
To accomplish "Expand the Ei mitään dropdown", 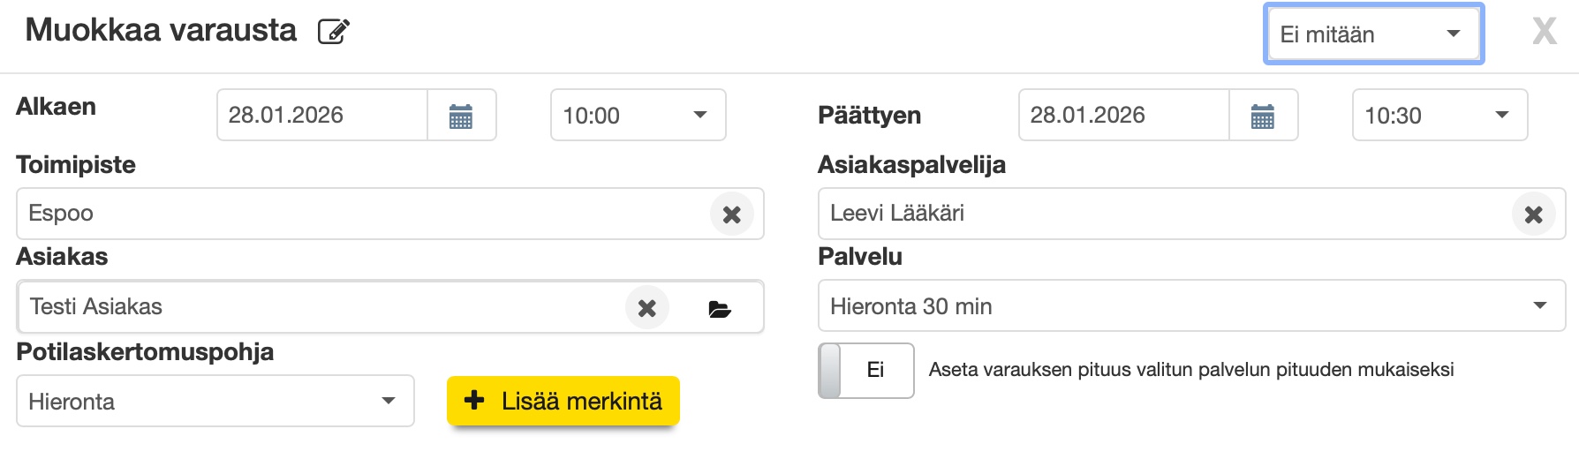I will click(x=1373, y=34).
